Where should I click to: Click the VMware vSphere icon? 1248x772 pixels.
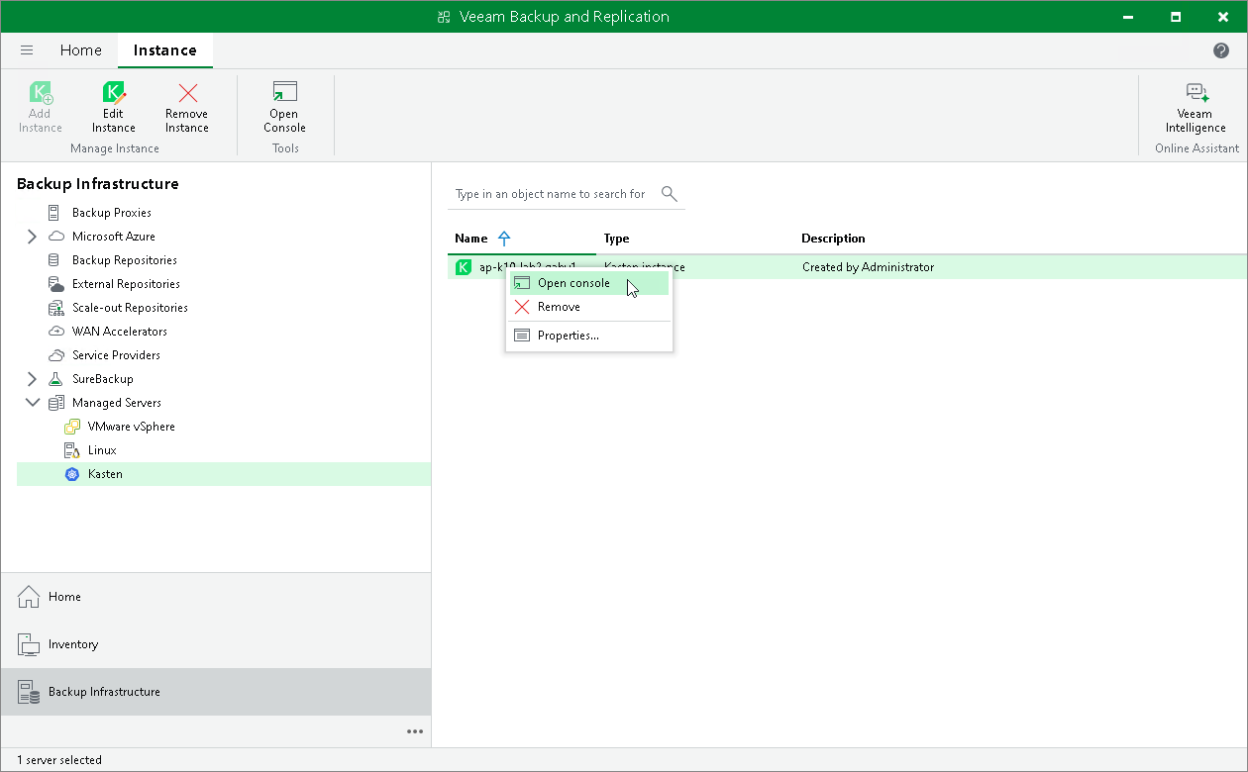[71, 427]
